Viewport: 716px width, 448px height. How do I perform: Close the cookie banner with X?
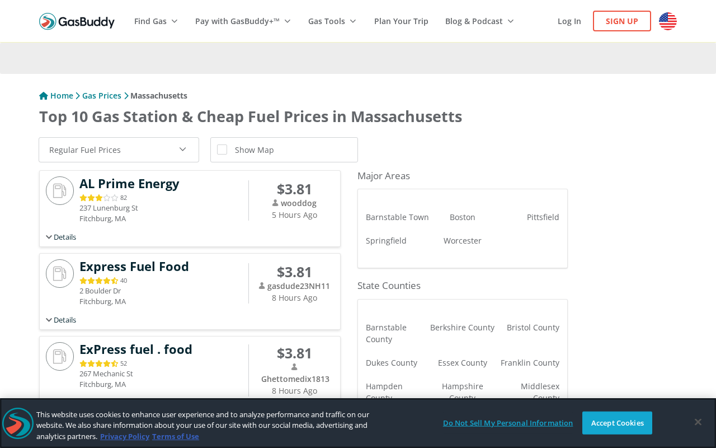[x=698, y=422]
